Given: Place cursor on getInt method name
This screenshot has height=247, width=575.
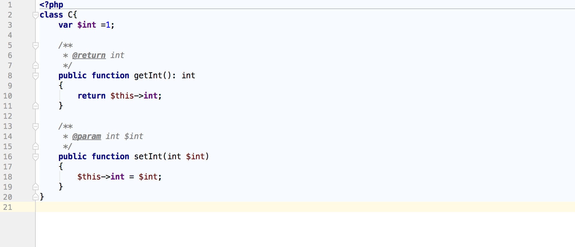Looking at the screenshot, I should pos(148,76).
